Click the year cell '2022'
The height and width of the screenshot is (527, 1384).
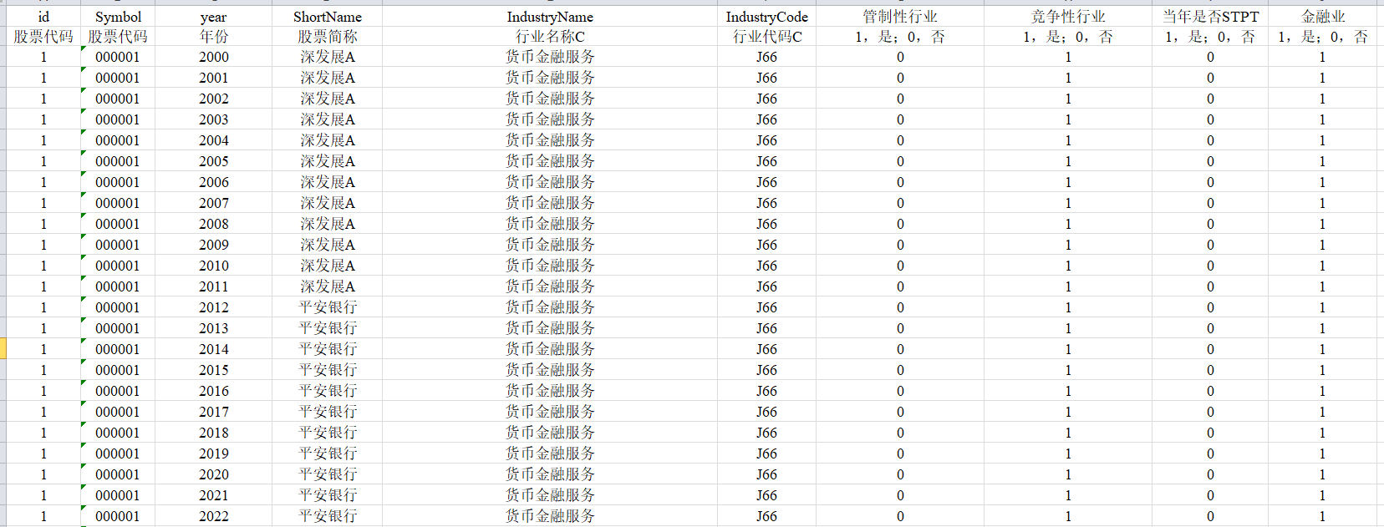[213, 516]
